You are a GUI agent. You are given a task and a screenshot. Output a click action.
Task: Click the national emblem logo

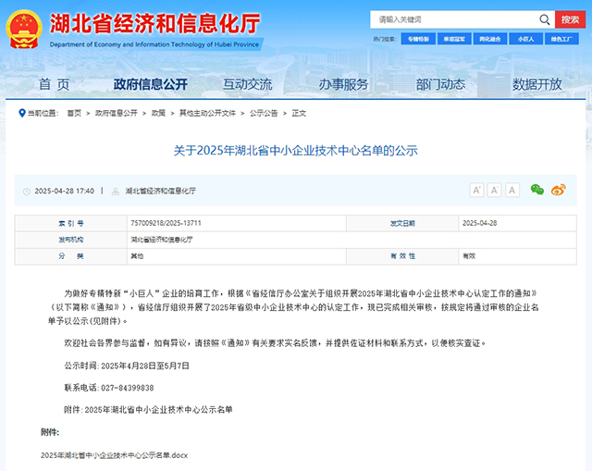pyautogui.click(x=24, y=29)
